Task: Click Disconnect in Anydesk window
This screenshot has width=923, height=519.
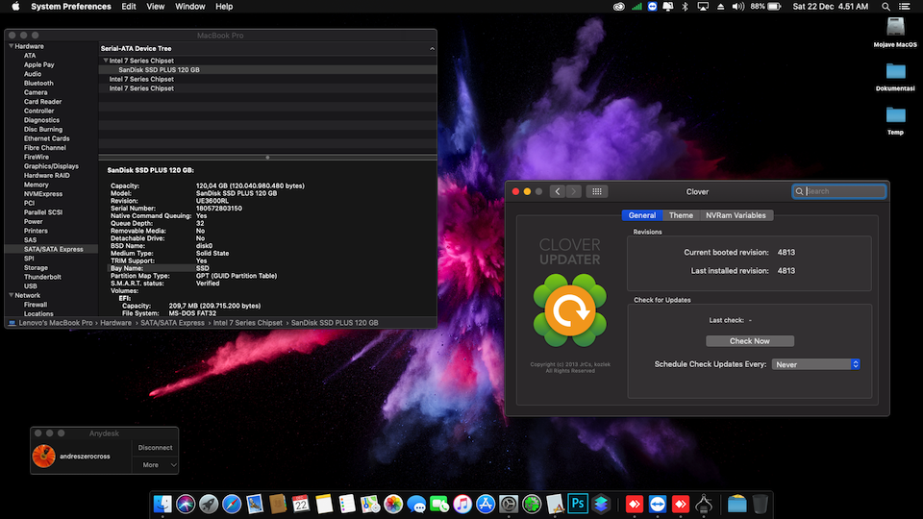Action: coord(155,447)
